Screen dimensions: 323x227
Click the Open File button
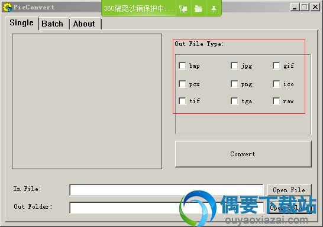pyautogui.click(x=289, y=190)
